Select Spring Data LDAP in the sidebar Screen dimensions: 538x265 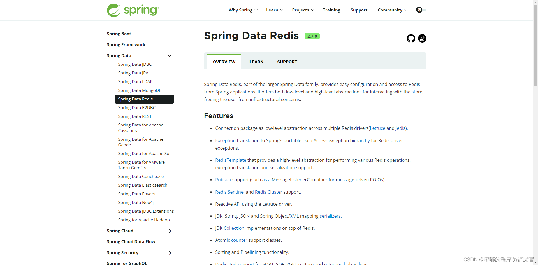[135, 82]
